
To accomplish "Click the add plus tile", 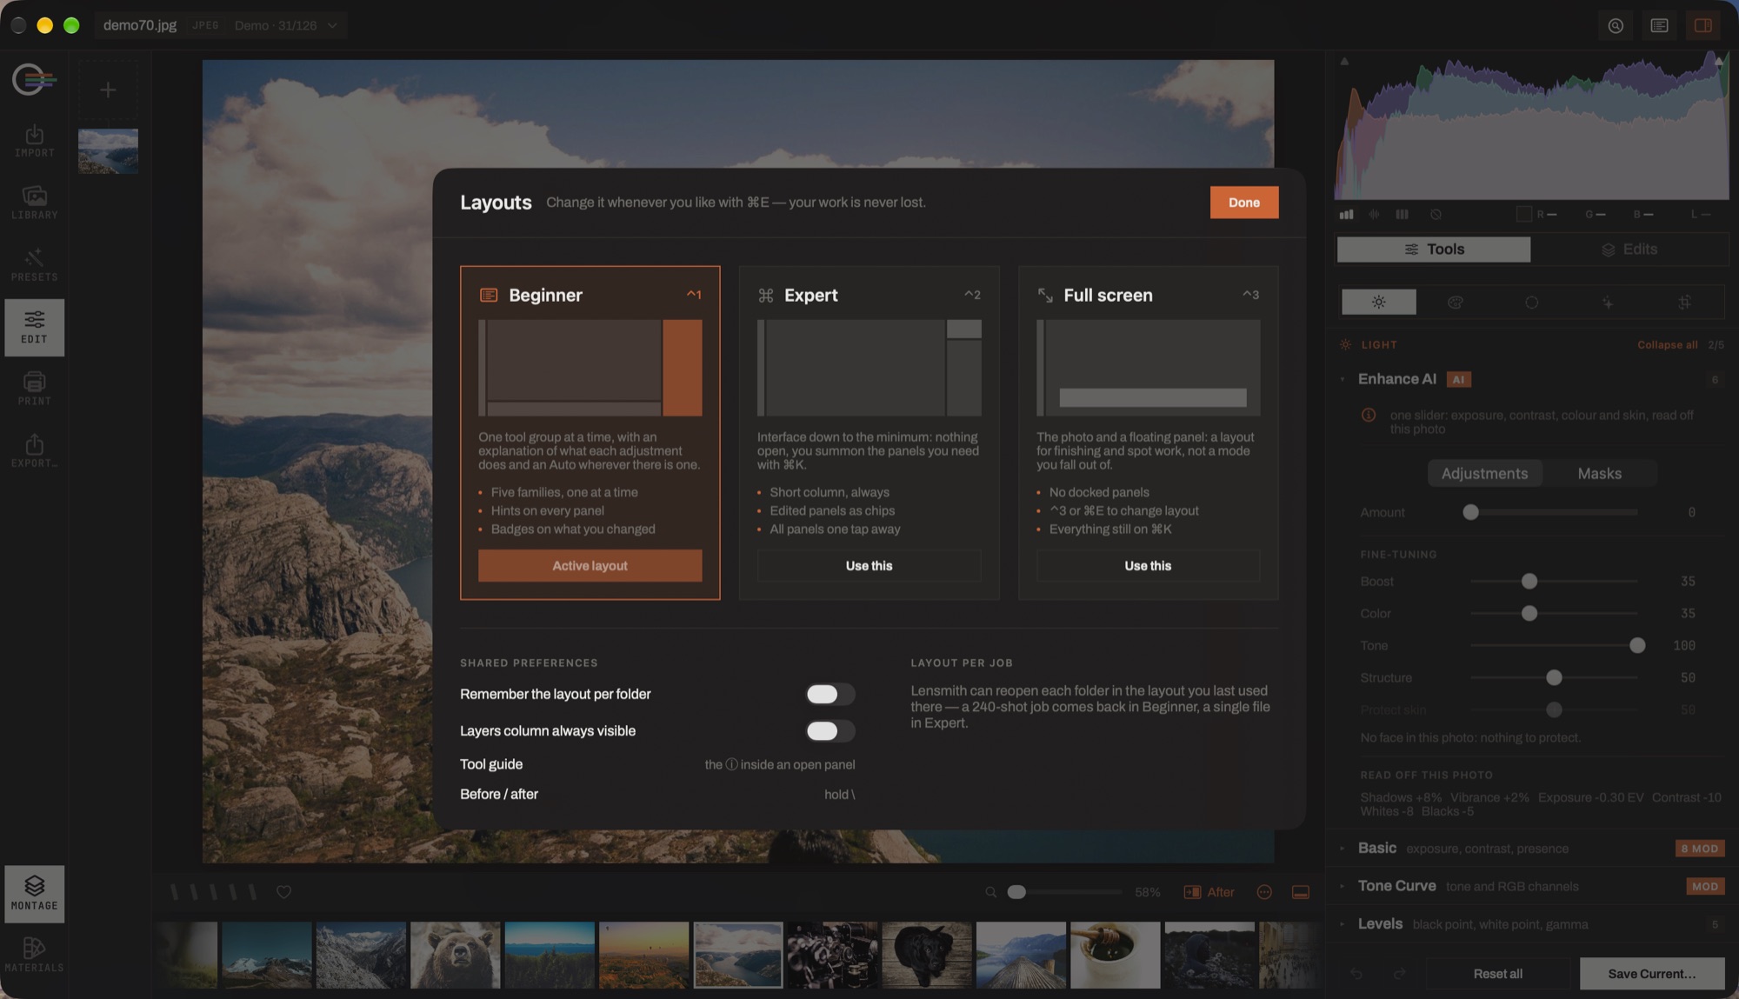I will (x=108, y=90).
